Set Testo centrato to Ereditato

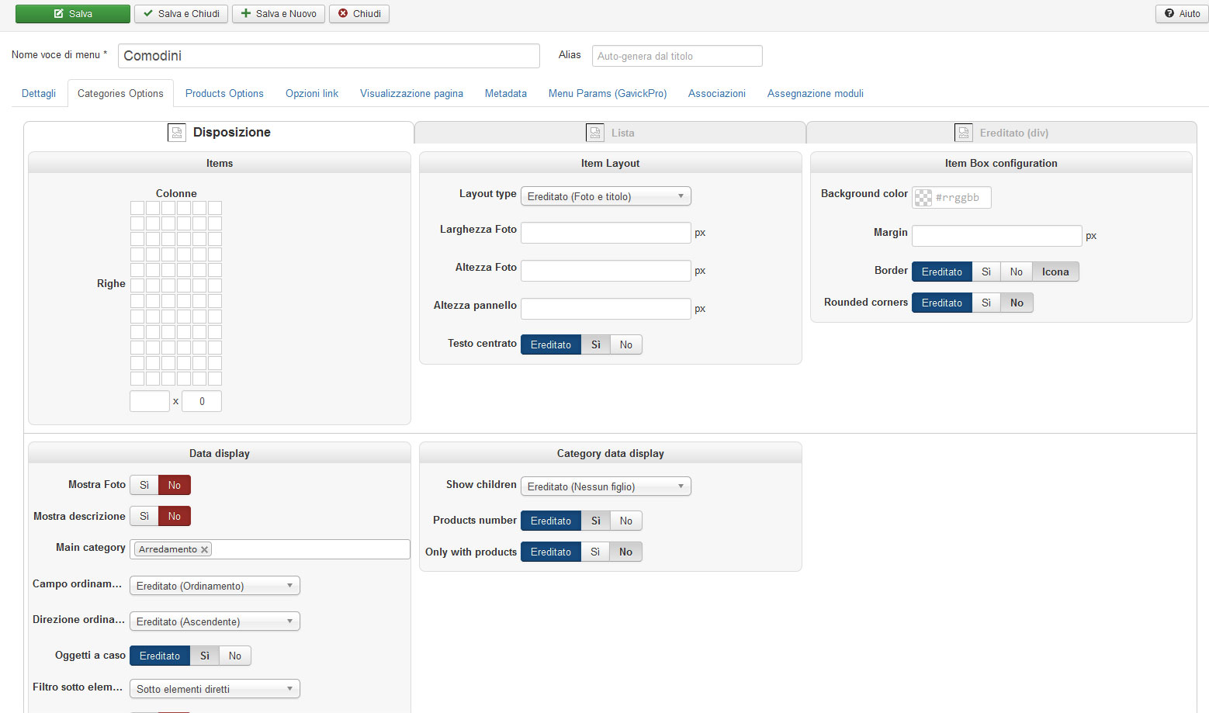click(x=551, y=344)
